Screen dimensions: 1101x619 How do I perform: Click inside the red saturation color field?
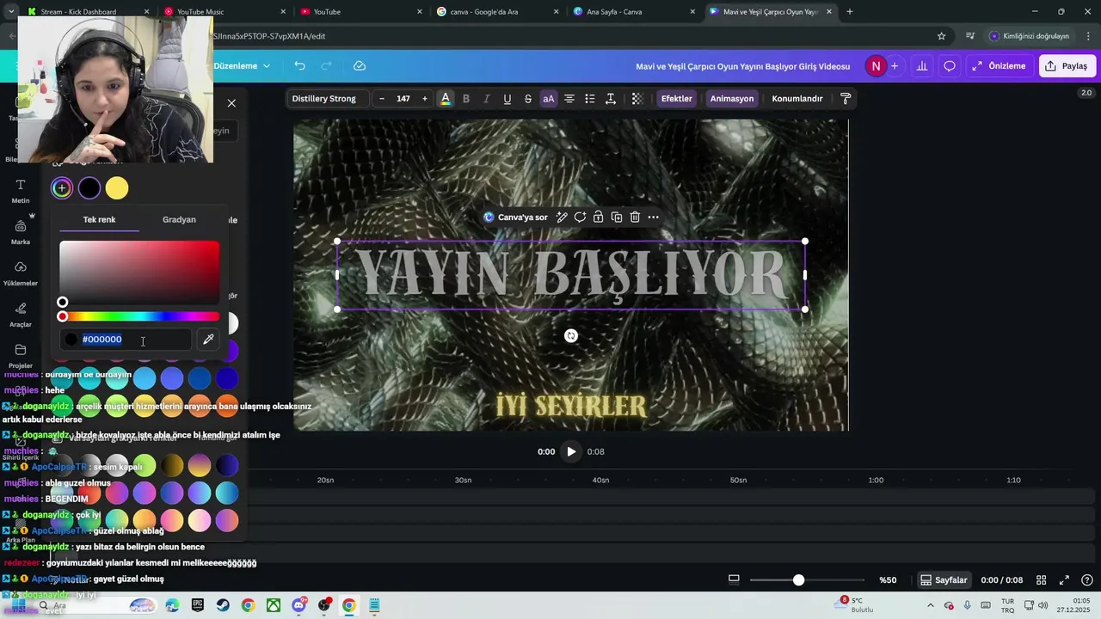coord(139,272)
